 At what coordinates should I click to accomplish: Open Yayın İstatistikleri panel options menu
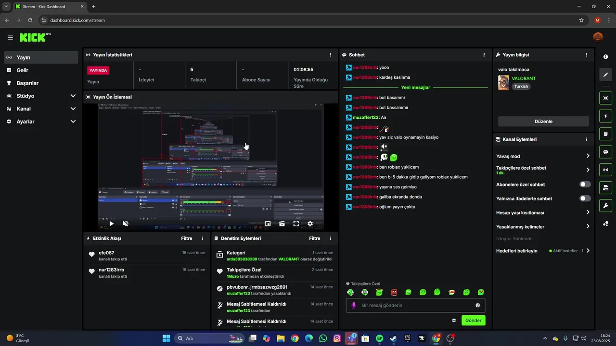click(330, 55)
